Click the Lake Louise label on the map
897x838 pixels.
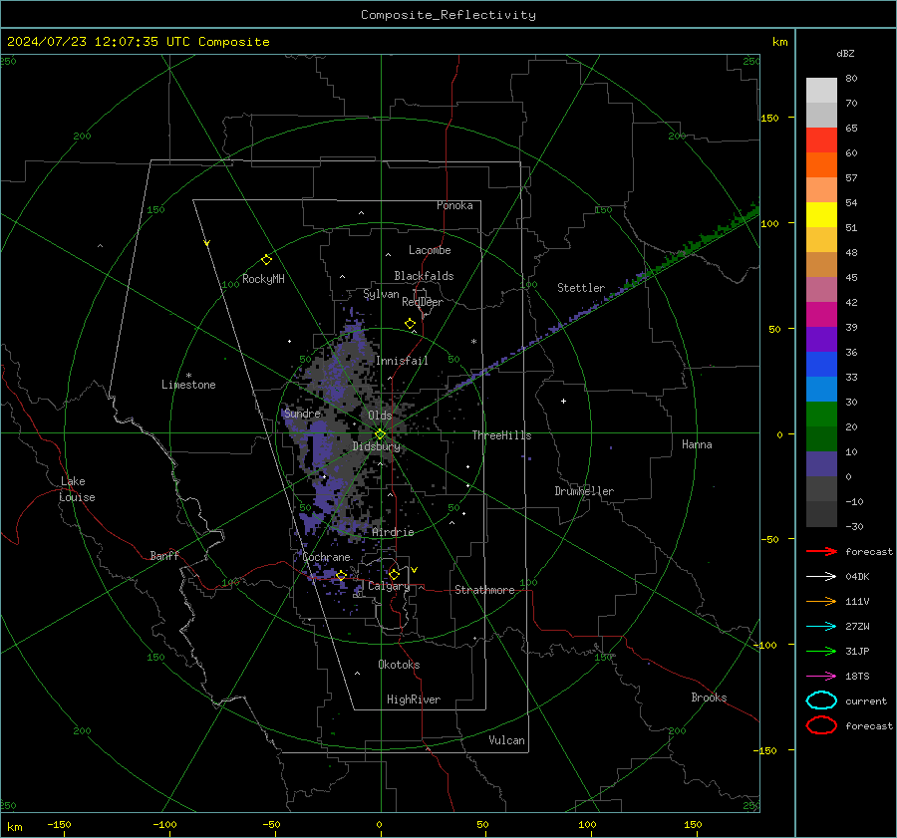77,489
